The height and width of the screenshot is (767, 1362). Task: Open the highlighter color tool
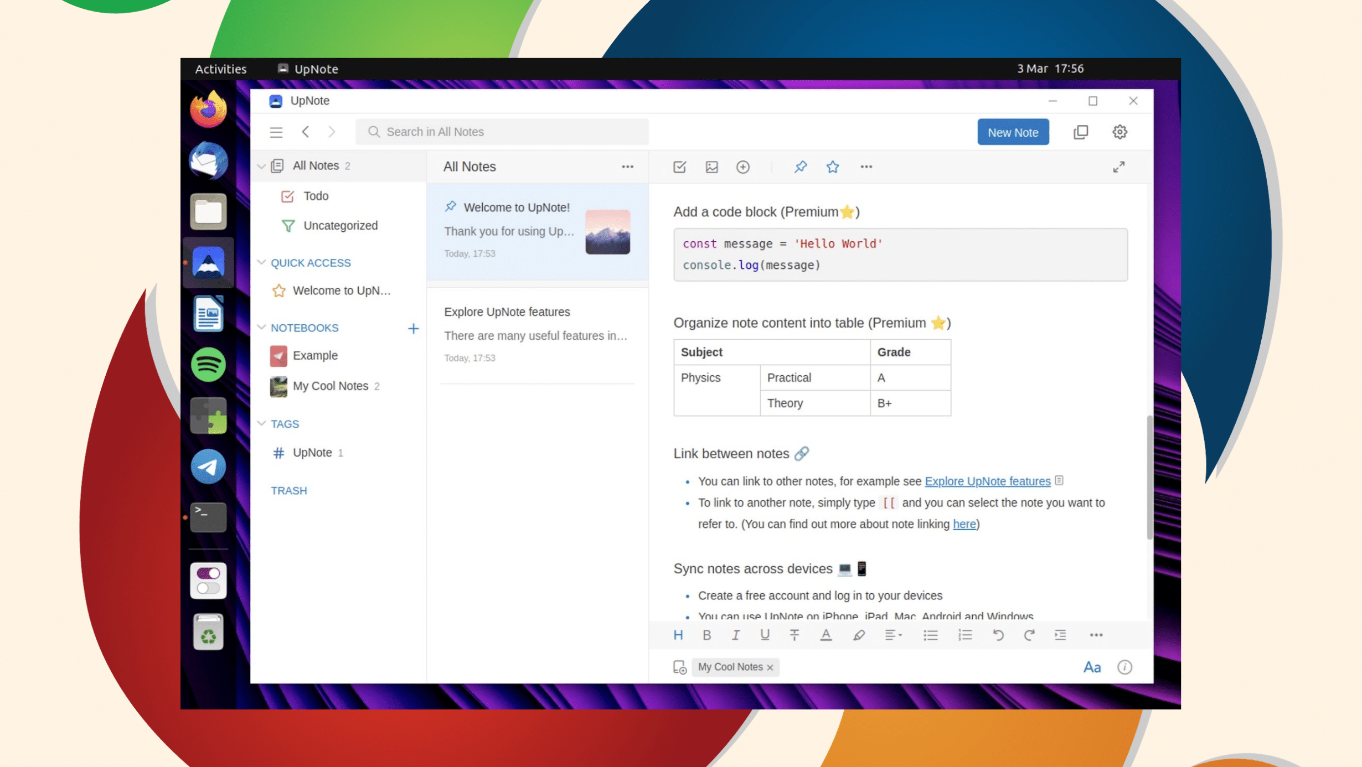tap(859, 635)
